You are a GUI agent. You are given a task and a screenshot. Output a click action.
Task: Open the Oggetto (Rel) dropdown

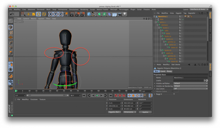114,112
